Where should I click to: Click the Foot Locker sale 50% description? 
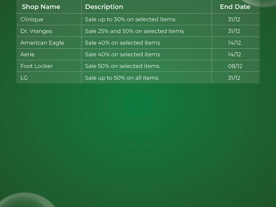click(122, 66)
